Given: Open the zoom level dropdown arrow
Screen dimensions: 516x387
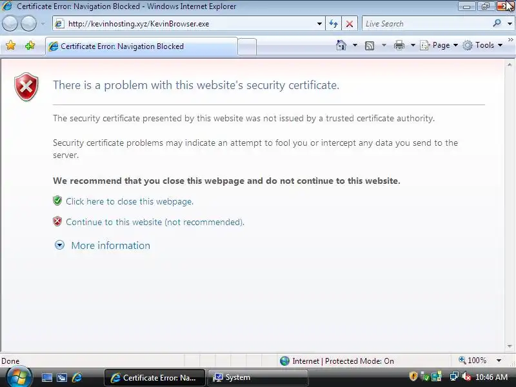Looking at the screenshot, I should pos(499,361).
